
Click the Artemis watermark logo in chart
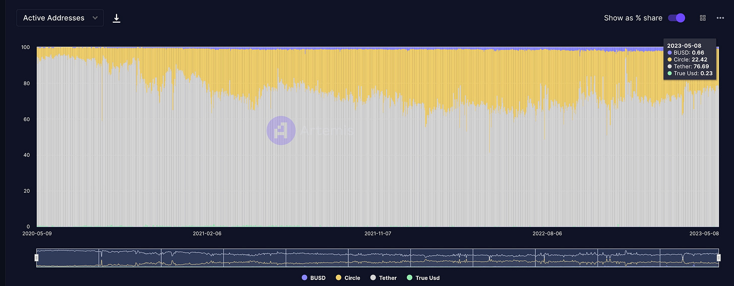280,131
